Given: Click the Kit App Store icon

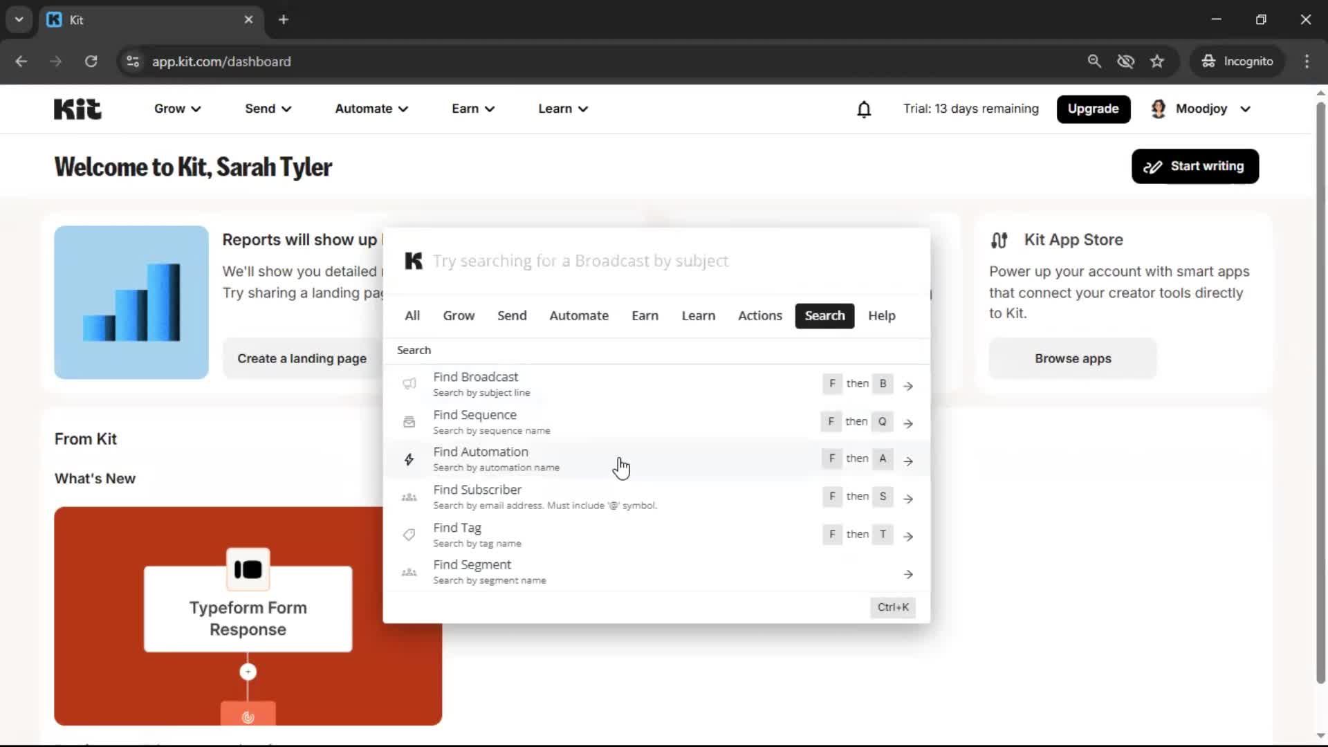Looking at the screenshot, I should click(1000, 240).
